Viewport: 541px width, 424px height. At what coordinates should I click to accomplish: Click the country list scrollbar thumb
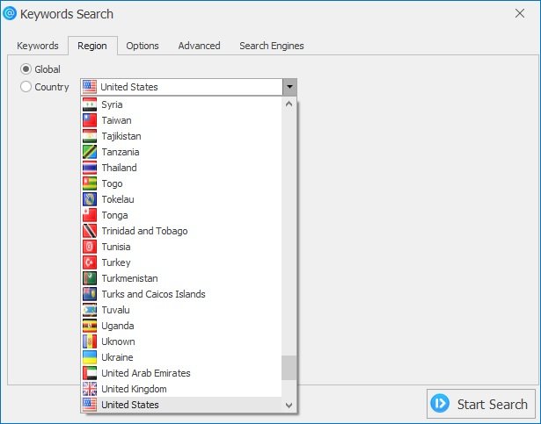pos(289,368)
